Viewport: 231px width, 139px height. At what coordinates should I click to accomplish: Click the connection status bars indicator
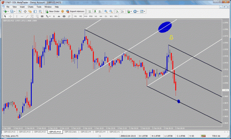(x=203, y=136)
